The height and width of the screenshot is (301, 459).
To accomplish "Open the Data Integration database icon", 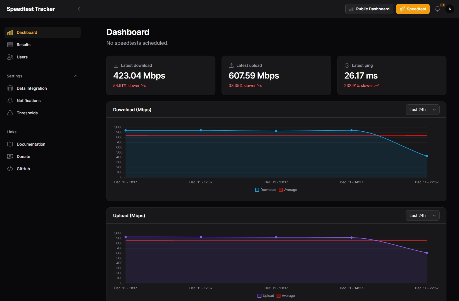I will (x=10, y=88).
